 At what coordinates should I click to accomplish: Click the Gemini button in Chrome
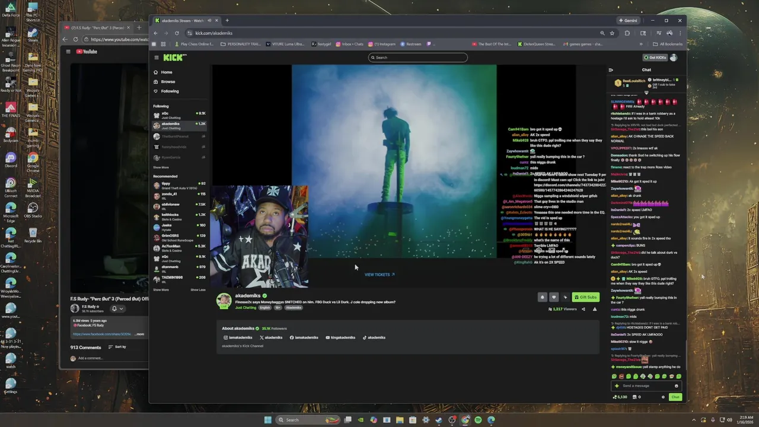(628, 20)
